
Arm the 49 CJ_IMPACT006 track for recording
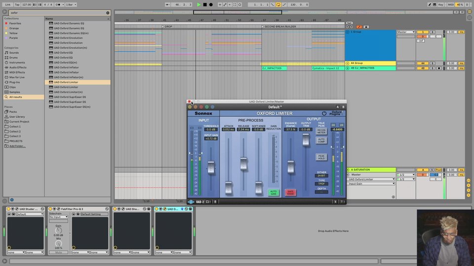point(439,68)
